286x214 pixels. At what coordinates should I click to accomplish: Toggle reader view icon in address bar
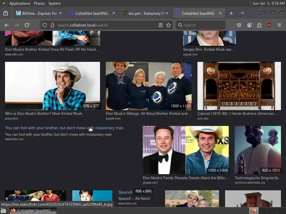(161, 25)
